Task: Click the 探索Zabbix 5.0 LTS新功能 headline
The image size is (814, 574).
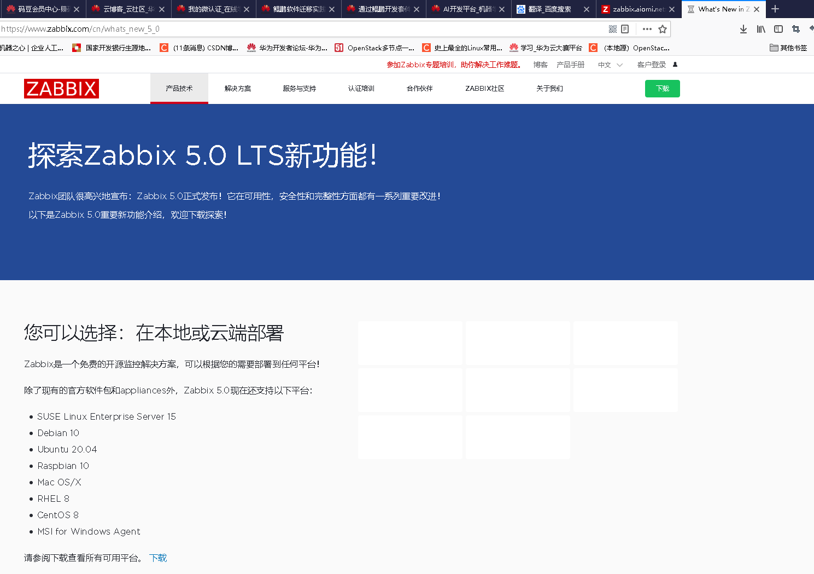Action: tap(203, 155)
